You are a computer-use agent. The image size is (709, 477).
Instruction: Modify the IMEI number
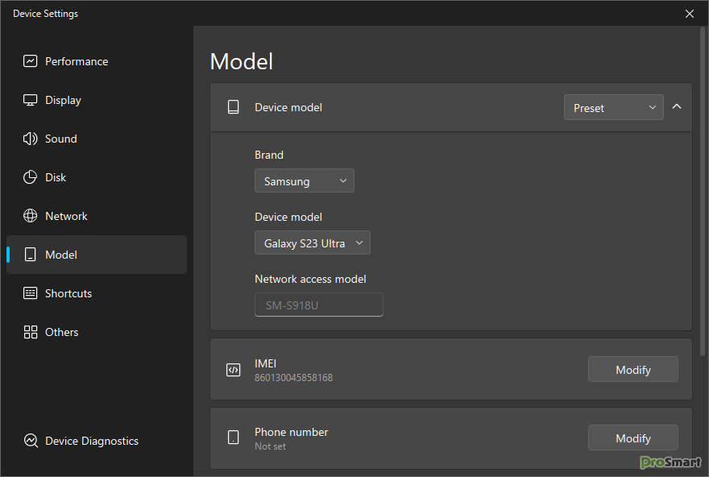coord(632,370)
